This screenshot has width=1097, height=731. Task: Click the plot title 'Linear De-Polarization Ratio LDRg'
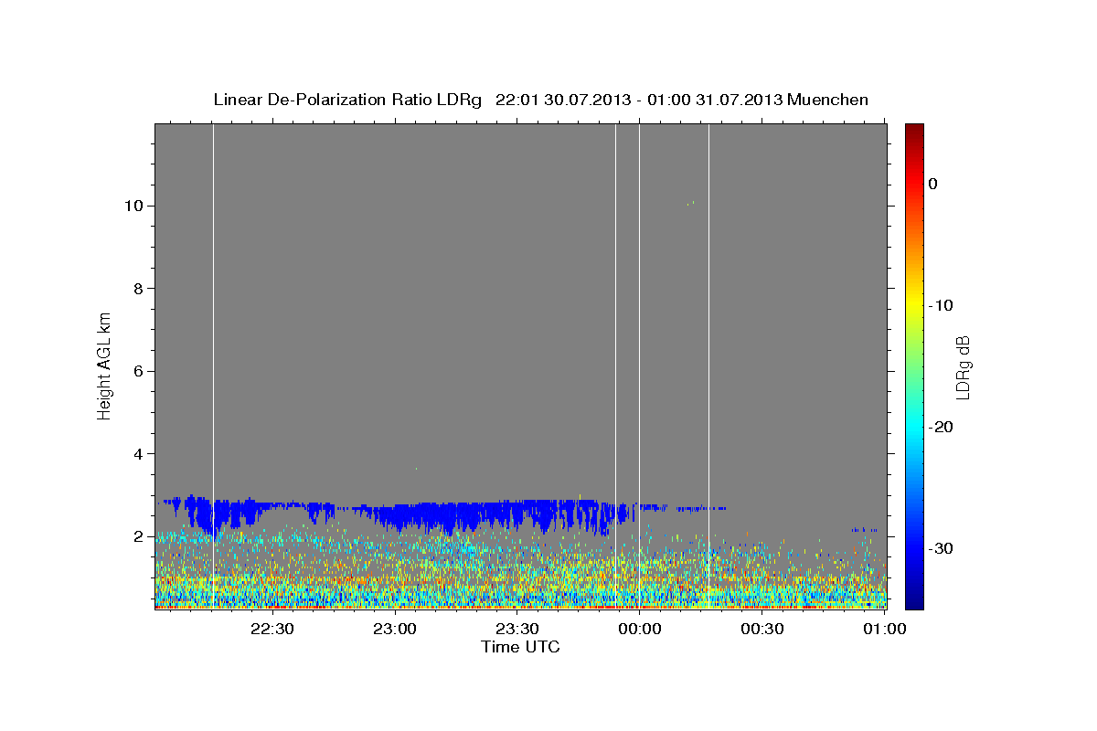point(347,100)
